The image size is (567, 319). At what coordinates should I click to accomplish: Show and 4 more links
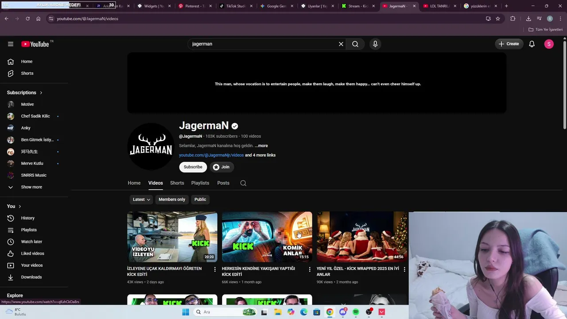260,155
